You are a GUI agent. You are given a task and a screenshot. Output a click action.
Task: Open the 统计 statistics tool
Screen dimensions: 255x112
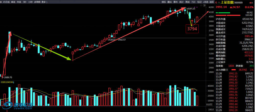point(182,2)
